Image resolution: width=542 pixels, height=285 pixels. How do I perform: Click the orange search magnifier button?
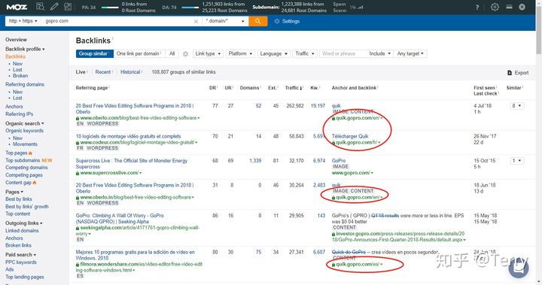click(x=258, y=21)
